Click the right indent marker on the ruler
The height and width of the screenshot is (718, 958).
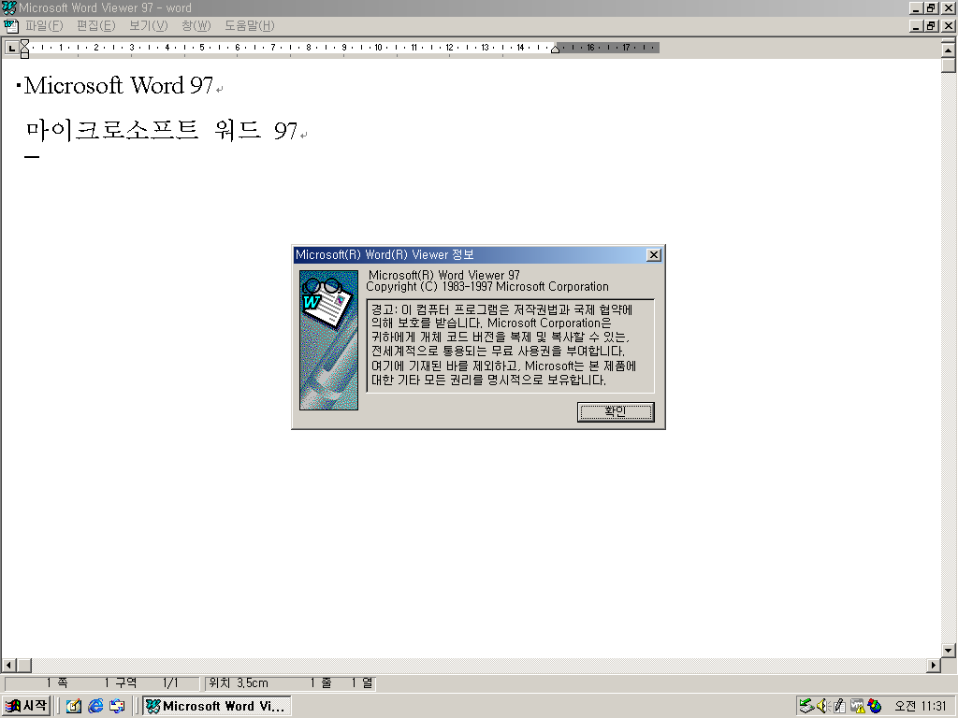point(555,49)
